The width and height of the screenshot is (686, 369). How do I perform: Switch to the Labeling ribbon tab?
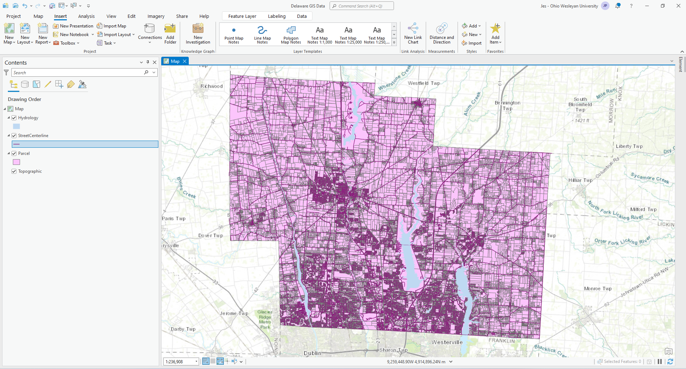[x=276, y=16]
